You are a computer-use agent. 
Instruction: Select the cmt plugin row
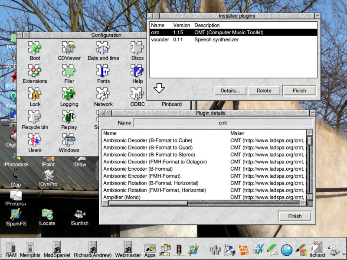click(x=233, y=32)
